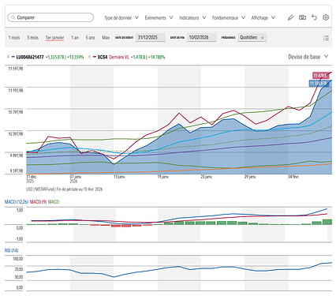
Task: Remove LU0048621477 series with its X icon
Action: click(8, 57)
